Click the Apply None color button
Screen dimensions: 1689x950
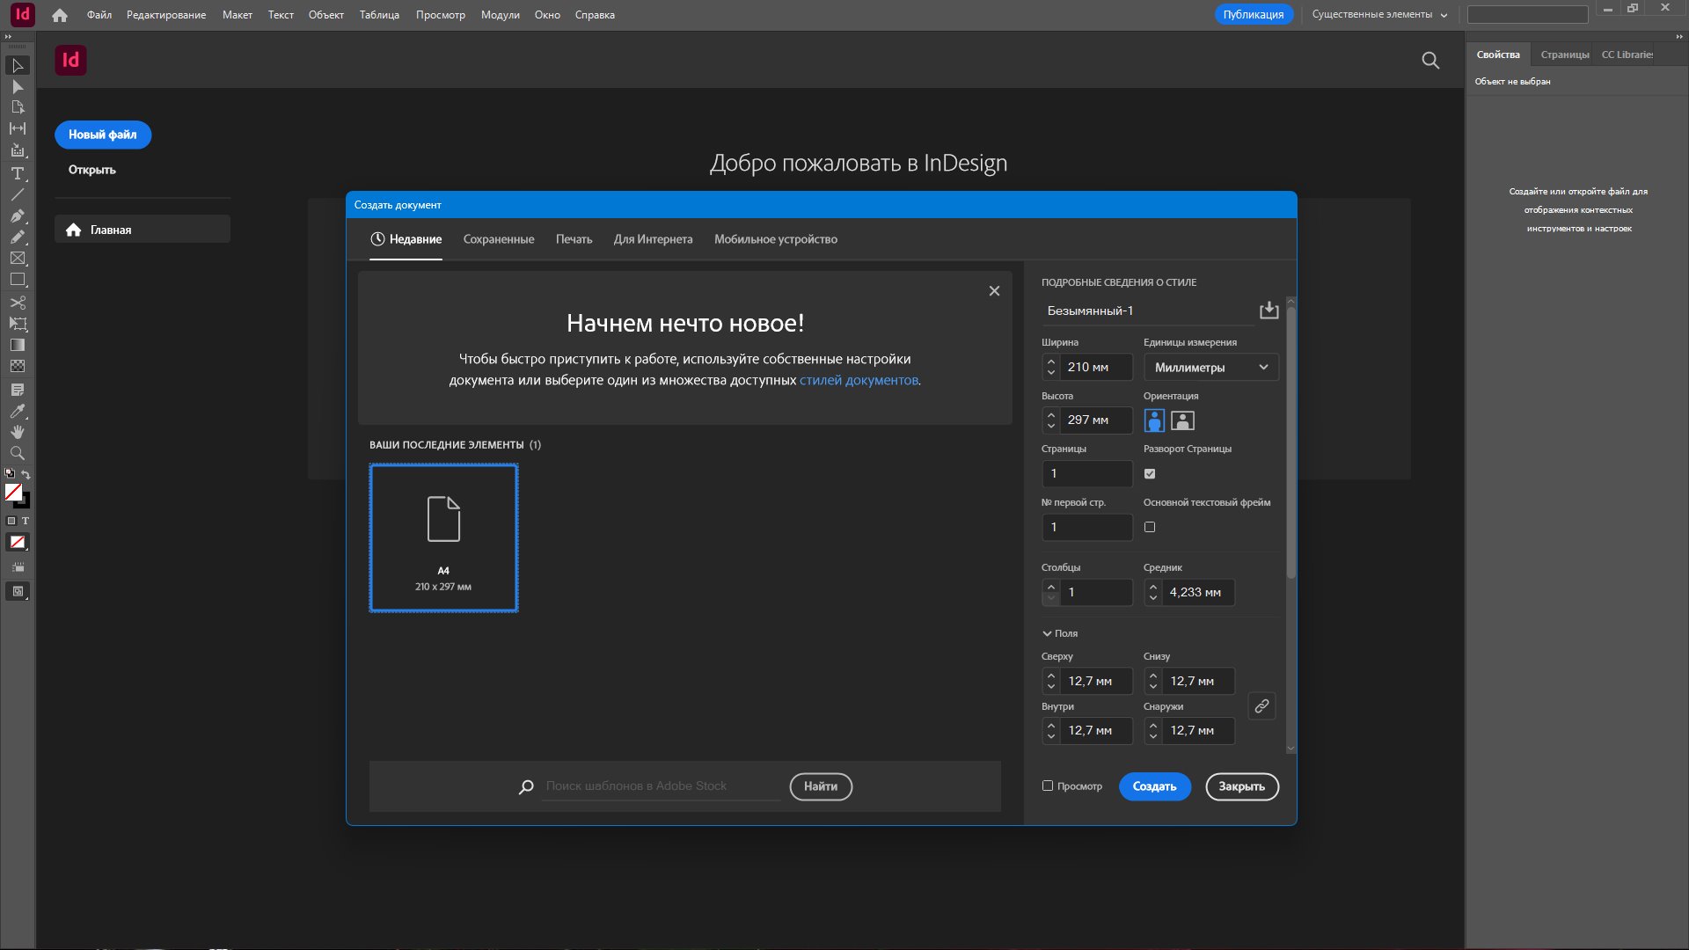(x=18, y=543)
